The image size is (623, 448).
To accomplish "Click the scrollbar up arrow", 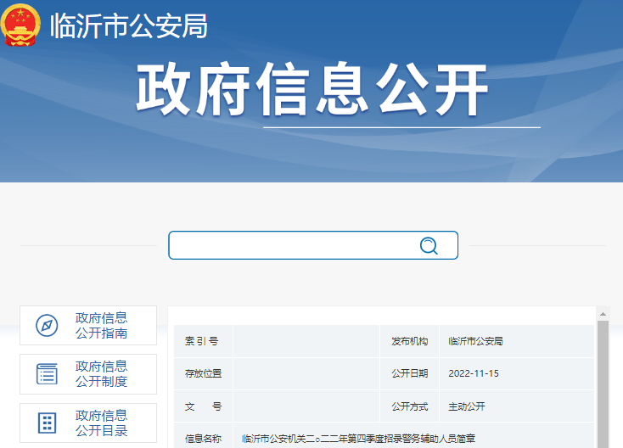I will pyautogui.click(x=603, y=314).
